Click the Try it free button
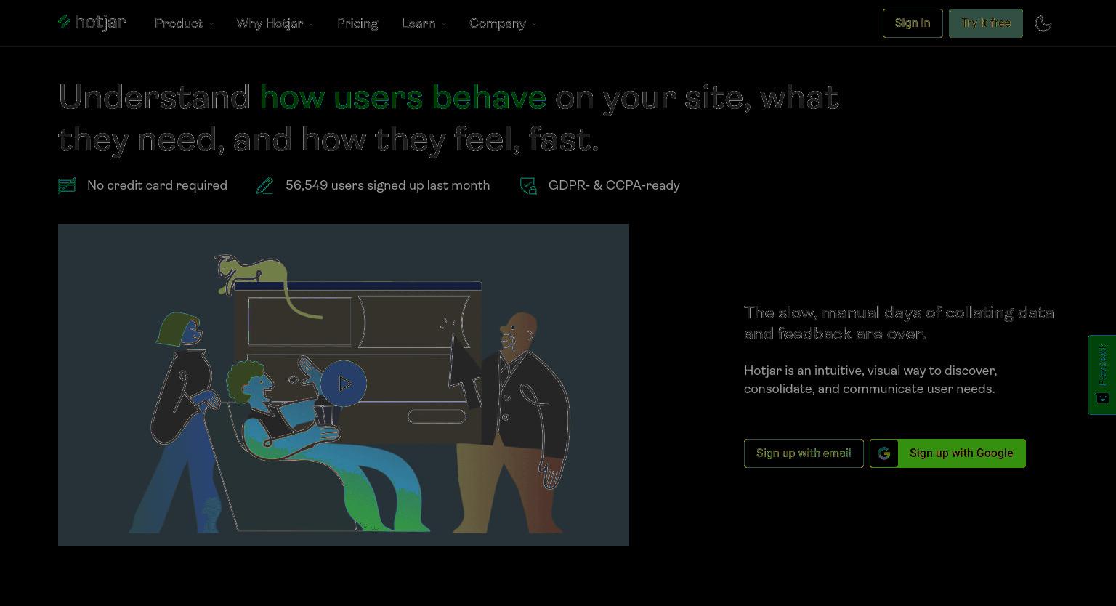1116x606 pixels. 986,23
